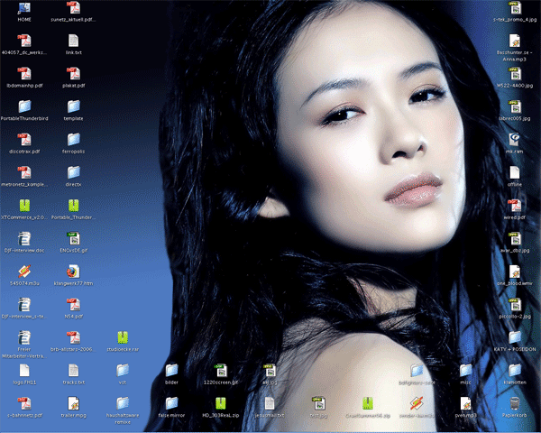
Task: Open the logo.FH11 file
Action: [24, 370]
